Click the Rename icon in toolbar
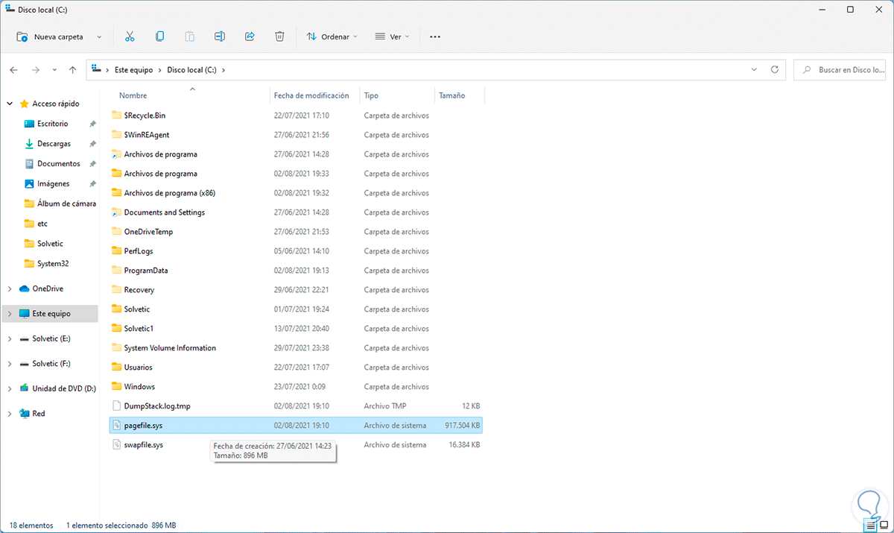 point(220,37)
